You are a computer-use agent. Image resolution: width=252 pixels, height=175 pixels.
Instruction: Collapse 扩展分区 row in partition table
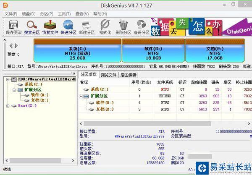coord(81,97)
